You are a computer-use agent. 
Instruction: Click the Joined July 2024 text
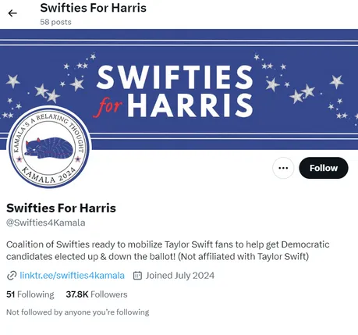(x=180, y=276)
